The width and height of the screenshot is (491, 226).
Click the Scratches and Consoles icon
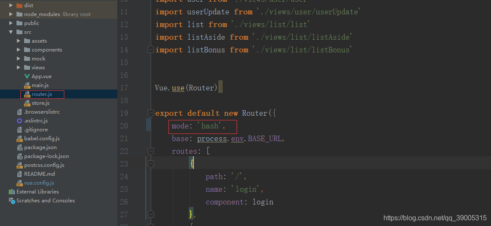coord(12,201)
